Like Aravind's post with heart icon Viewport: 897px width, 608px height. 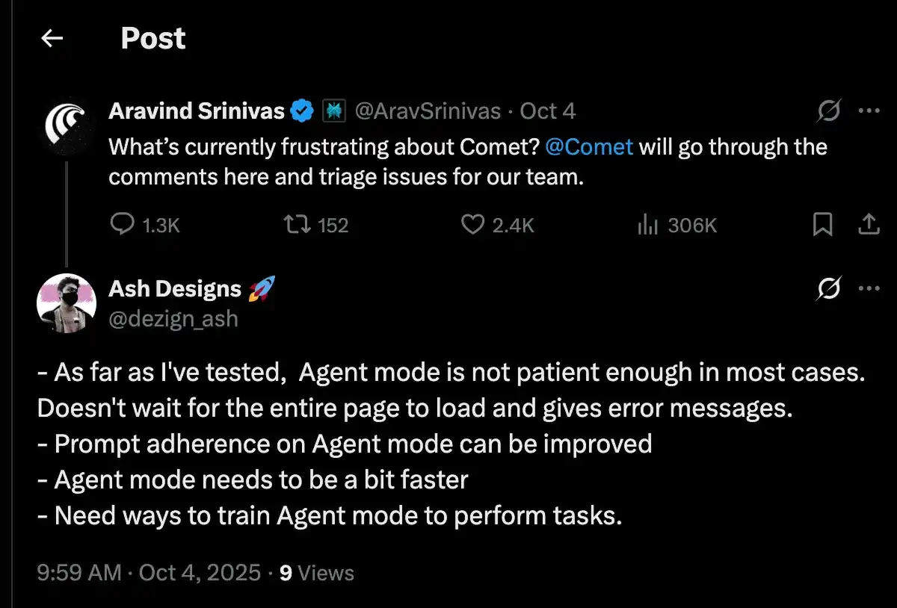tap(472, 224)
